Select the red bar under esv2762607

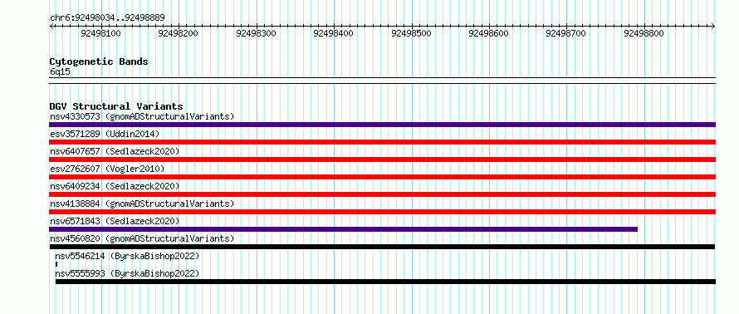[x=382, y=177]
